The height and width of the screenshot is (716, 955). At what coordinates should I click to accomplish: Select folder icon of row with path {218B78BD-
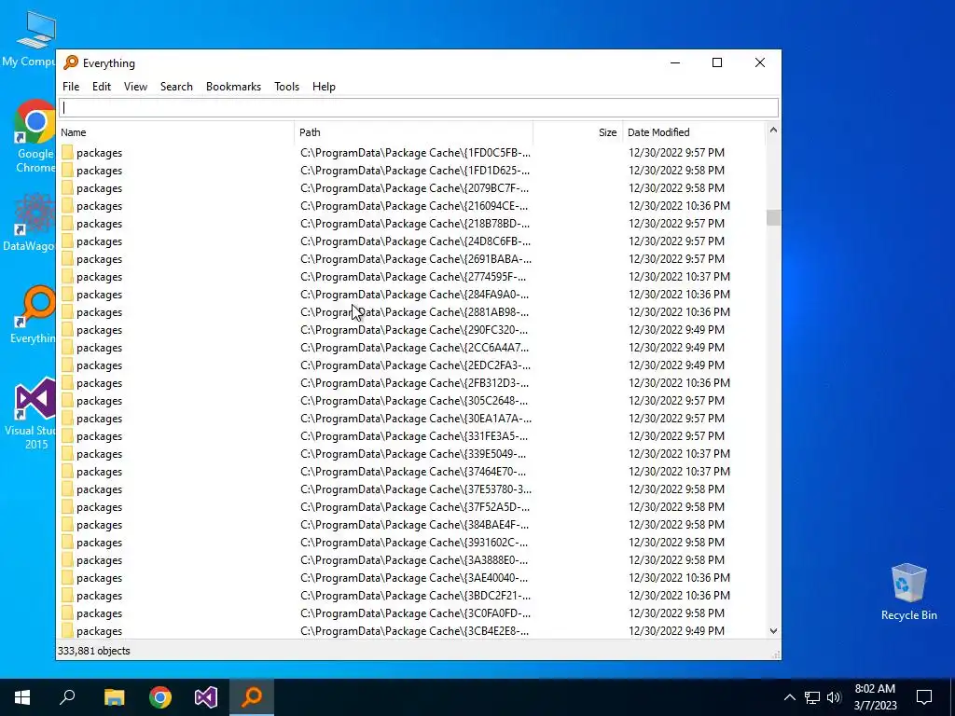coord(67,224)
